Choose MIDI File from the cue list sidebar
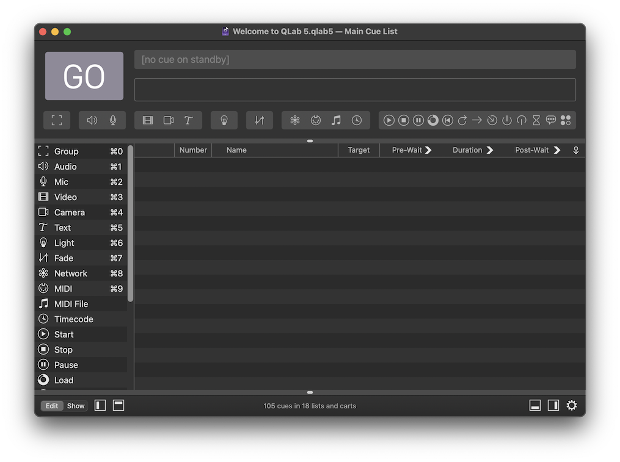The width and height of the screenshot is (620, 462). pyautogui.click(x=71, y=304)
